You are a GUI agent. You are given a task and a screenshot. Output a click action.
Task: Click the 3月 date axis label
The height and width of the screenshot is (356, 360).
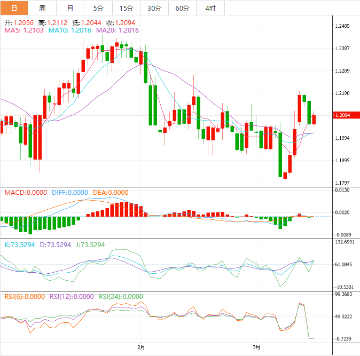pyautogui.click(x=256, y=347)
